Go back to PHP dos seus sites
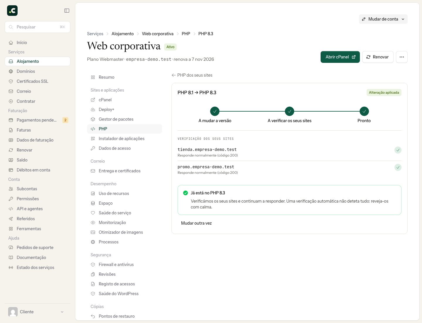This screenshot has width=422, height=323. tap(192, 75)
